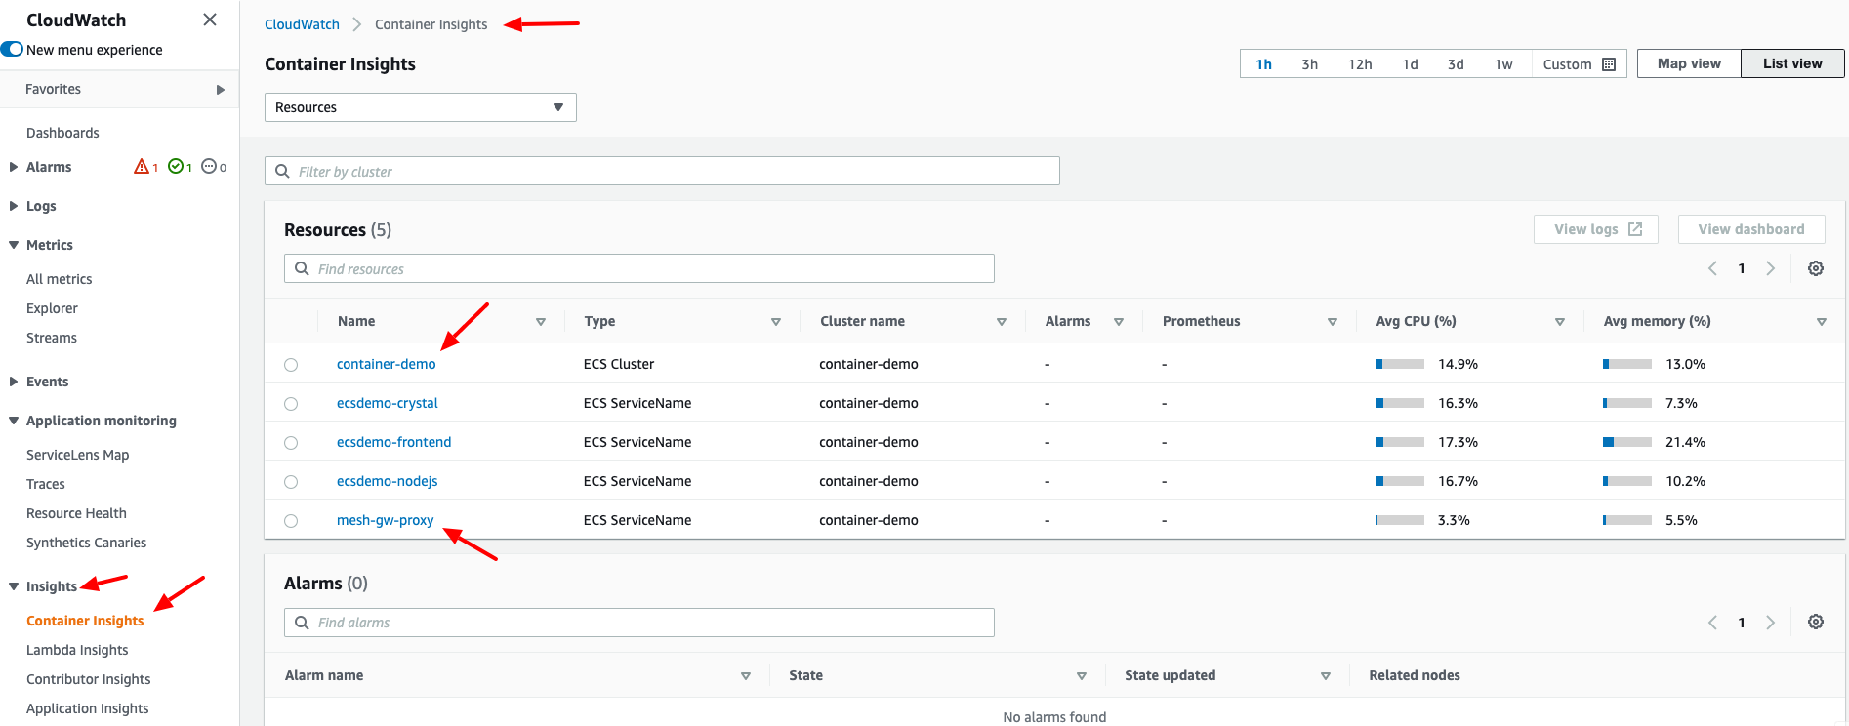Viewport: 1849px width, 726px height.
Task: Switch to List view
Action: coord(1792,63)
